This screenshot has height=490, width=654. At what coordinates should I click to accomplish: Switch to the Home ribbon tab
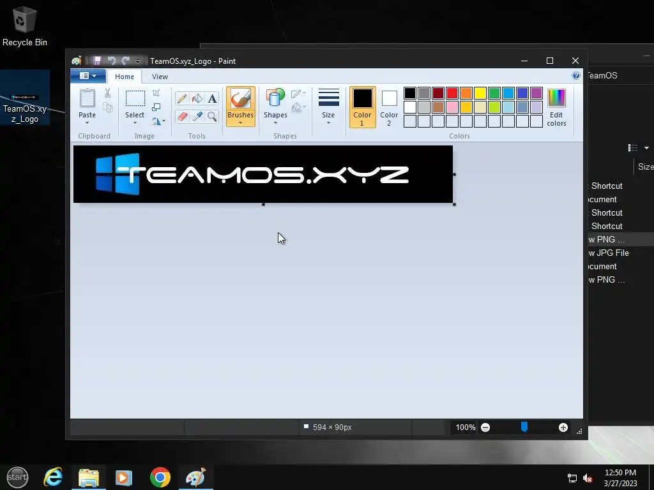coord(125,77)
